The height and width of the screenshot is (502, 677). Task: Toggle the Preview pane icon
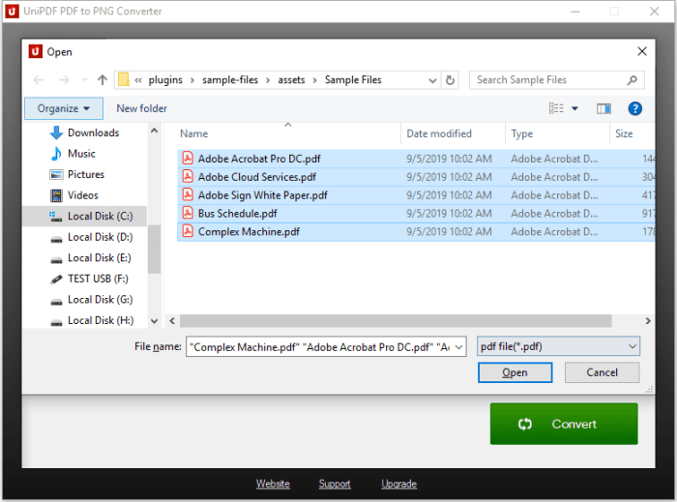pyautogui.click(x=603, y=109)
